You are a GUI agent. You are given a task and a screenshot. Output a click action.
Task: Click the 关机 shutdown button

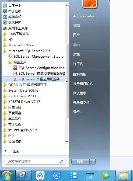[80, 162]
